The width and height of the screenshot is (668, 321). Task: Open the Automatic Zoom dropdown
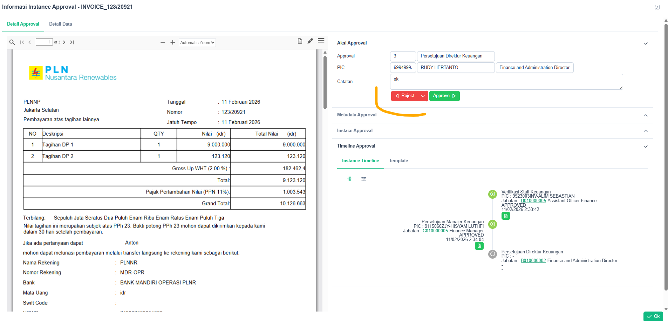[x=197, y=43]
